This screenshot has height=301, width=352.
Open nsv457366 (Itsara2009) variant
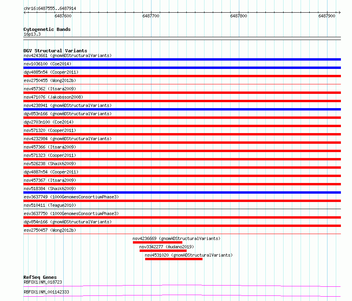[50, 147]
